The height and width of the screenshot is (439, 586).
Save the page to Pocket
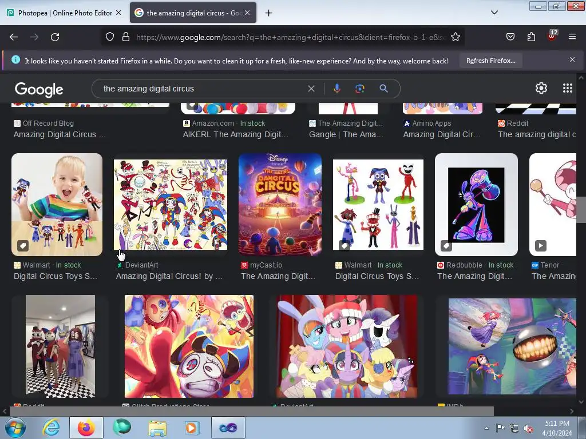[x=510, y=37]
